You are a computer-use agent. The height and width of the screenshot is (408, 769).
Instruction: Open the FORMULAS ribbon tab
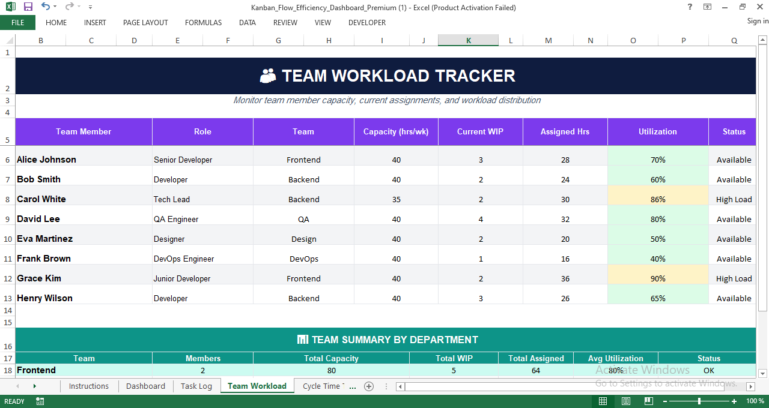click(x=203, y=23)
